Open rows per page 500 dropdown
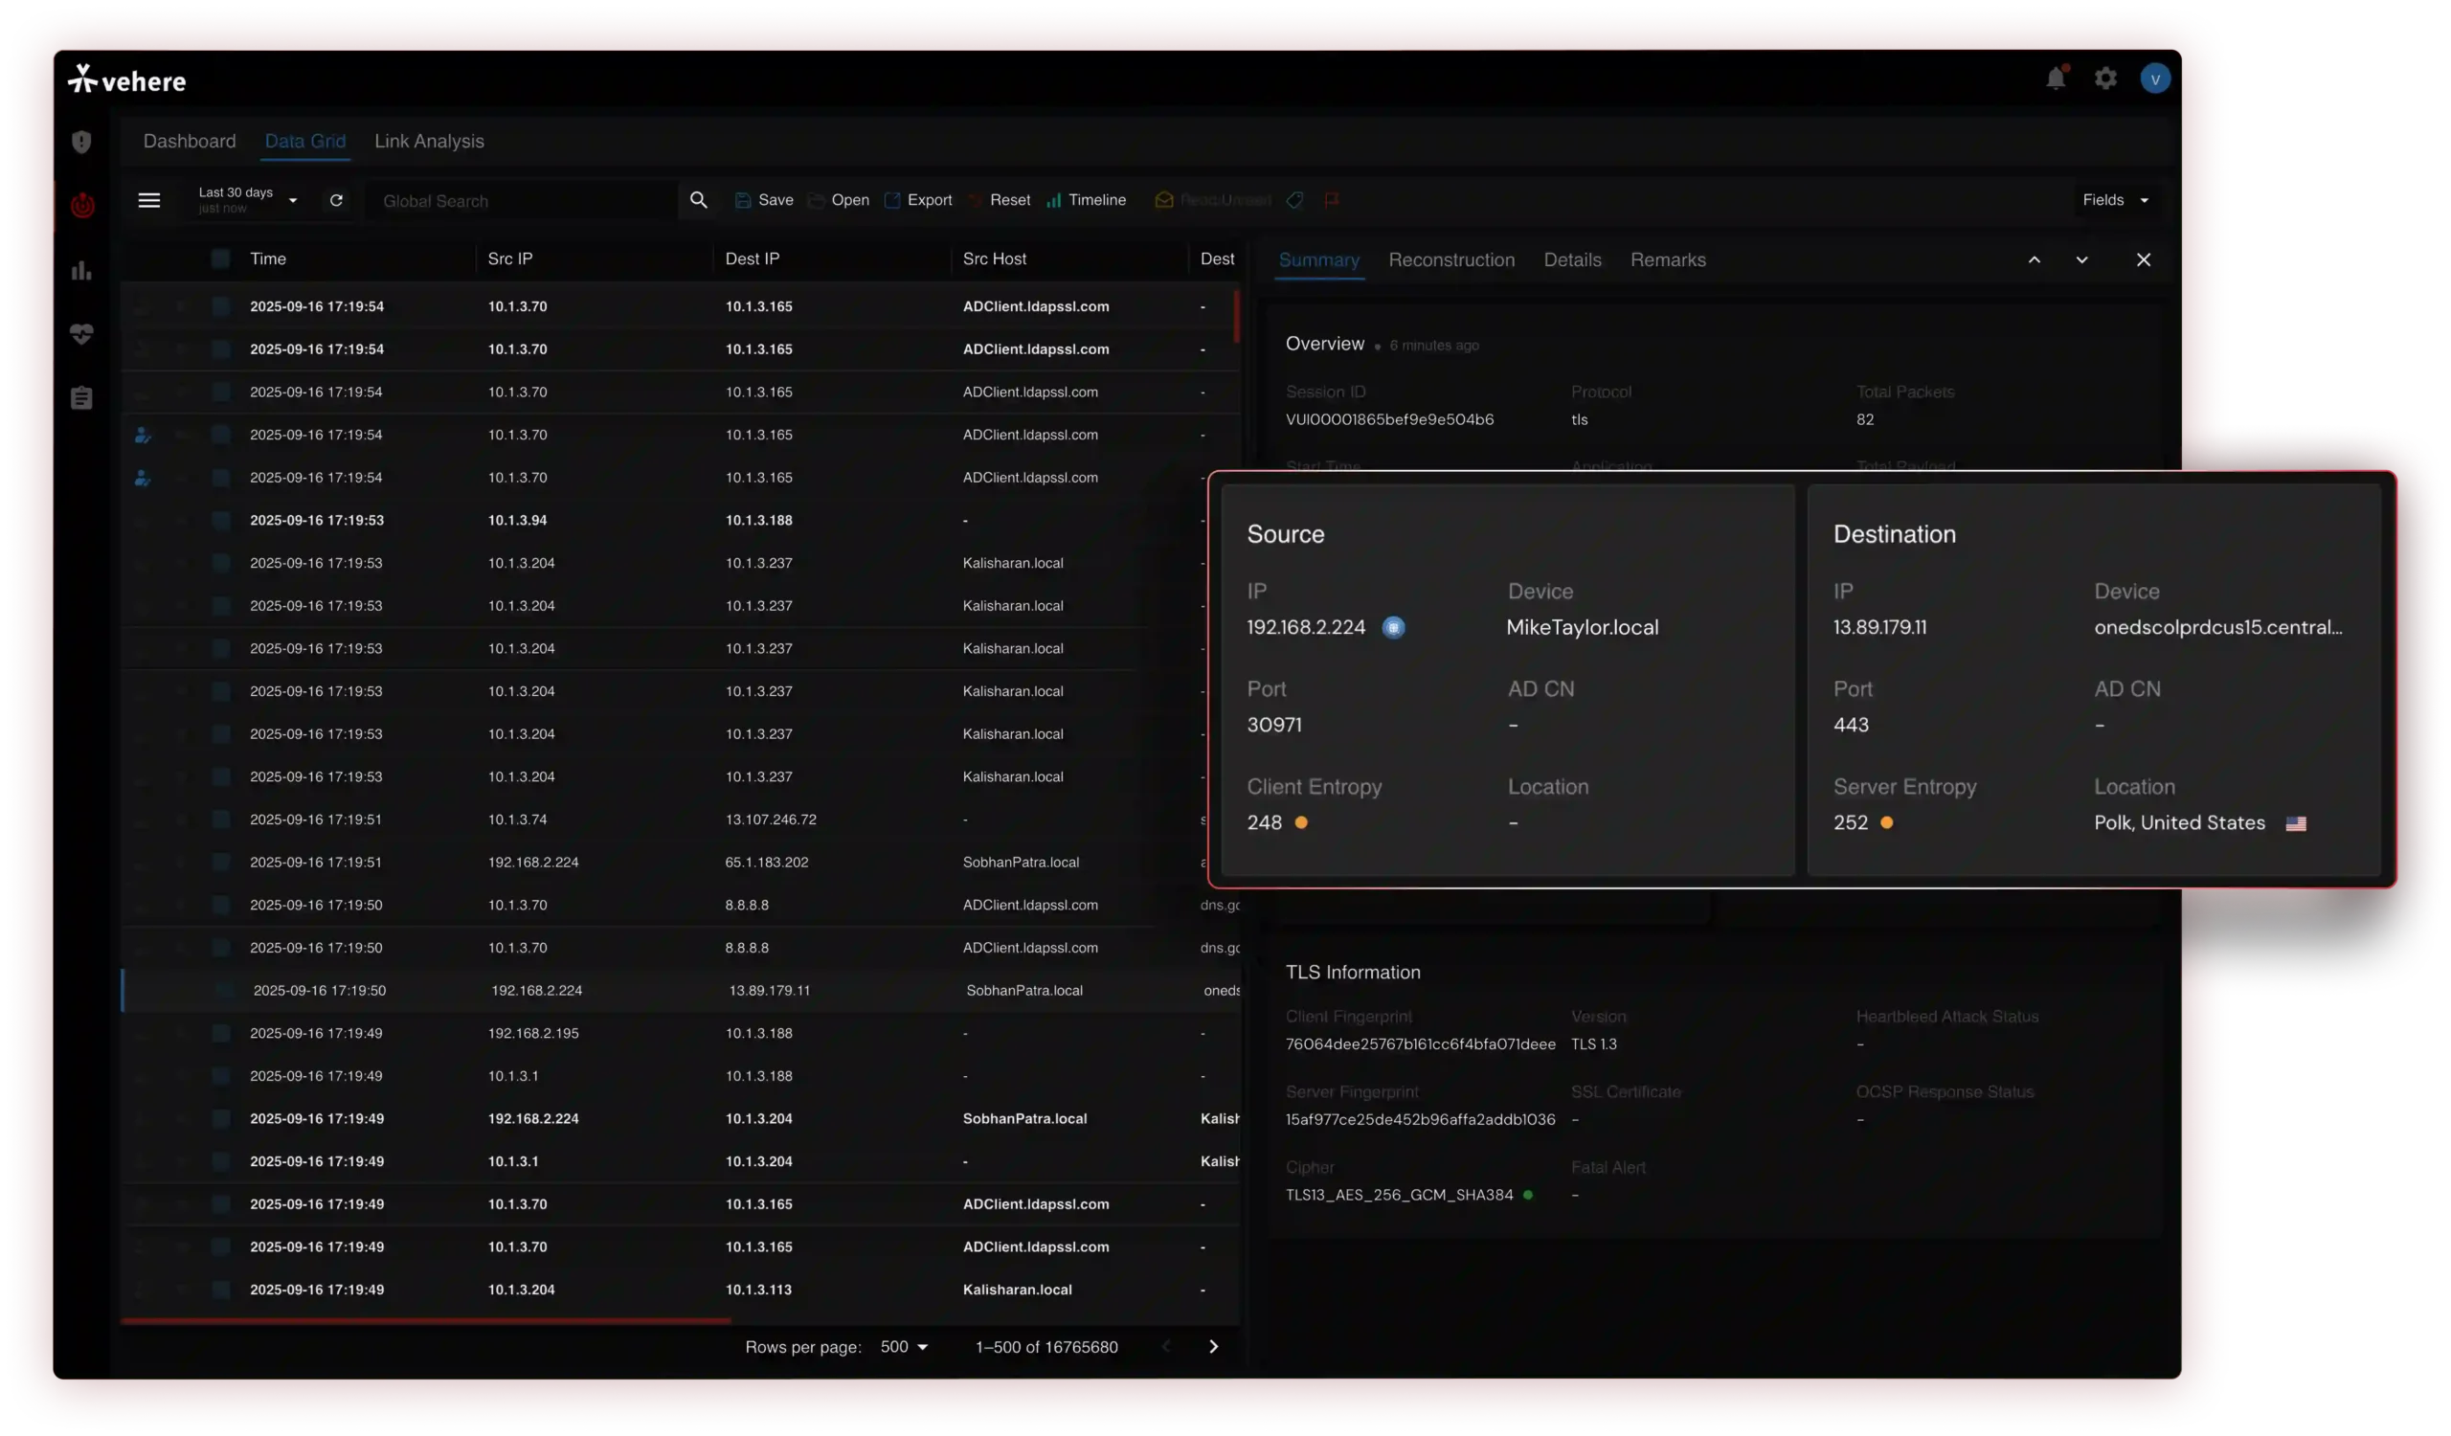 (904, 1347)
